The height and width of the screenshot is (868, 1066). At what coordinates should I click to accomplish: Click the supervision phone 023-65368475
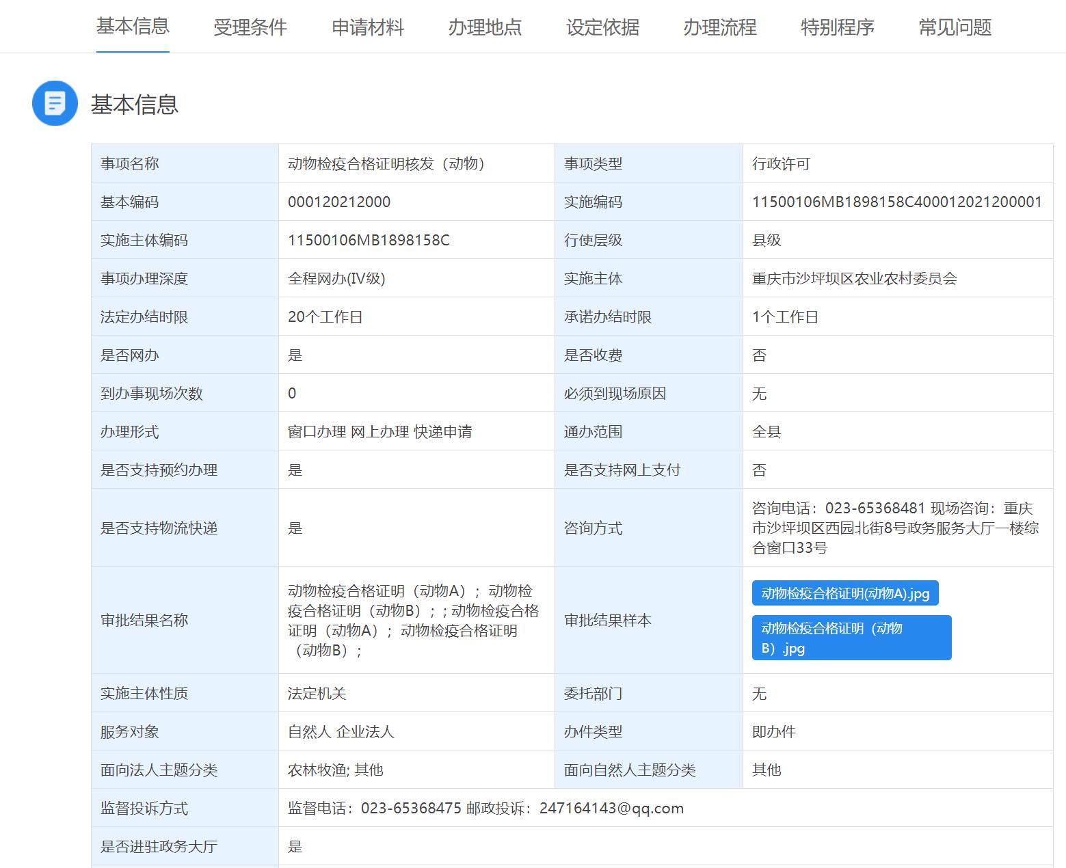[410, 808]
